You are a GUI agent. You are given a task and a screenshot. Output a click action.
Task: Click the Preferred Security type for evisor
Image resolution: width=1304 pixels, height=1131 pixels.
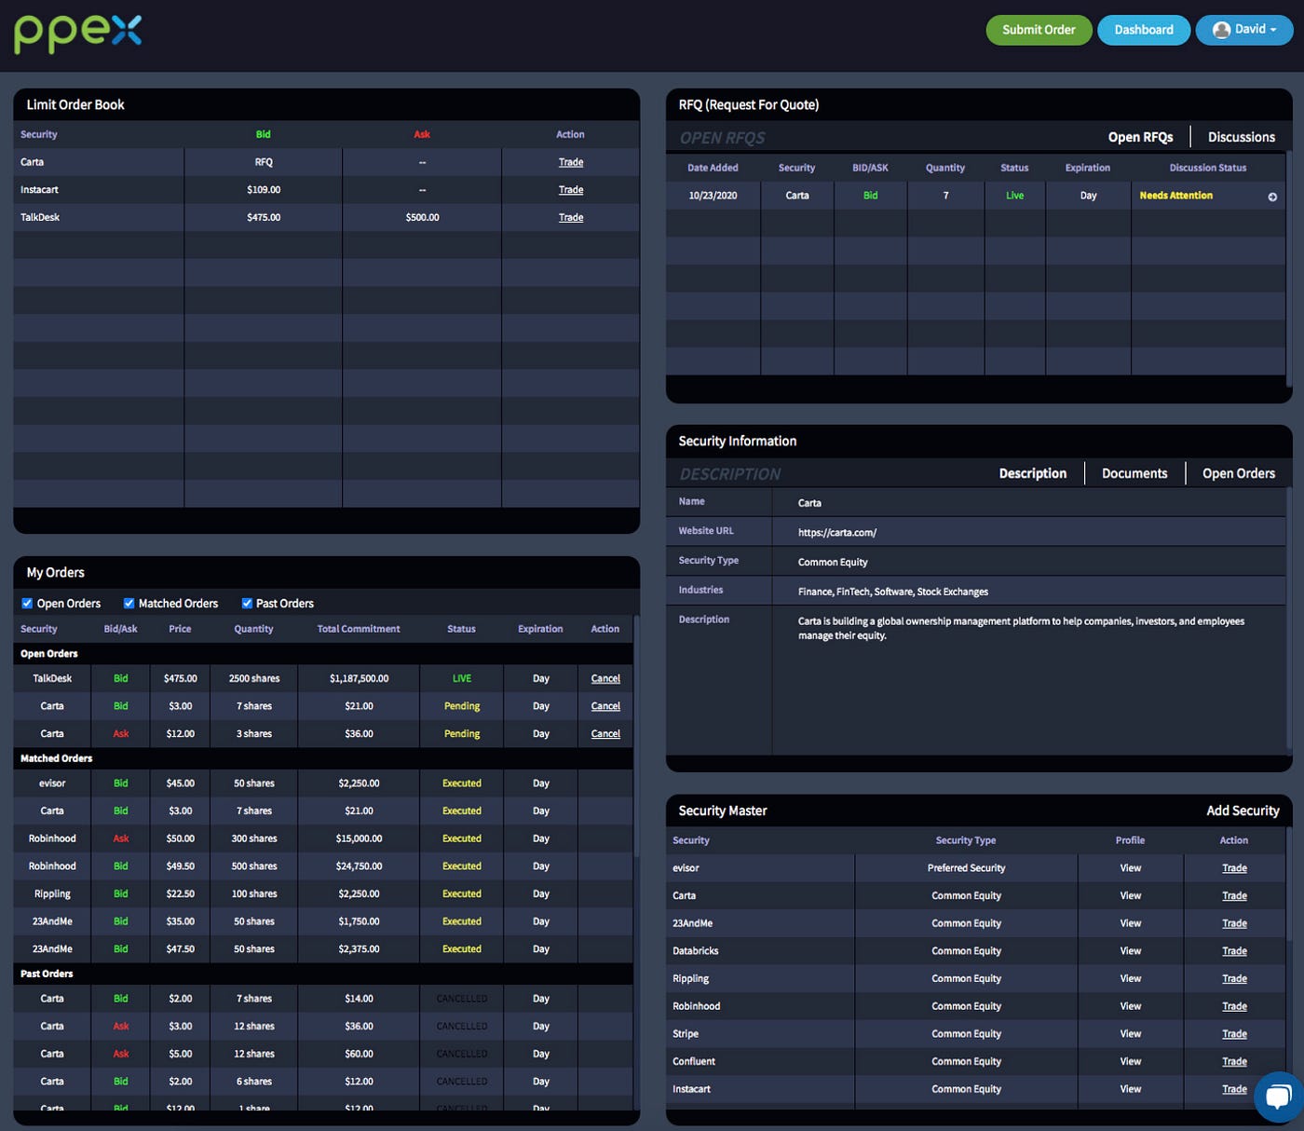pos(966,868)
